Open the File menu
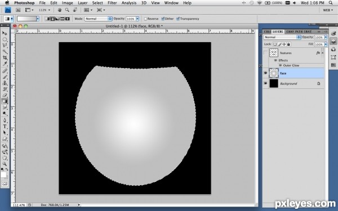The image size is (338, 211). pos(42,3)
